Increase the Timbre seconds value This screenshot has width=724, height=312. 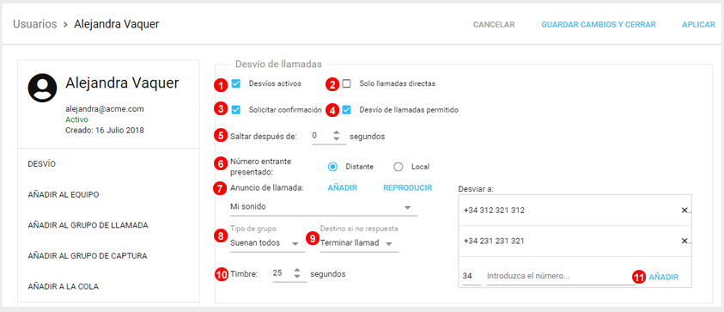(297, 270)
